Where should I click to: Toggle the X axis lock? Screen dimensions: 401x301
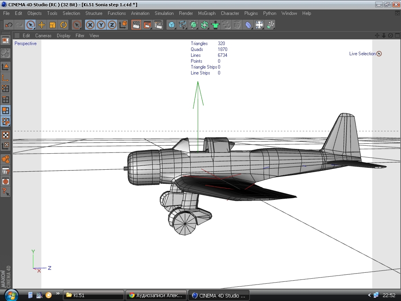[90, 25]
